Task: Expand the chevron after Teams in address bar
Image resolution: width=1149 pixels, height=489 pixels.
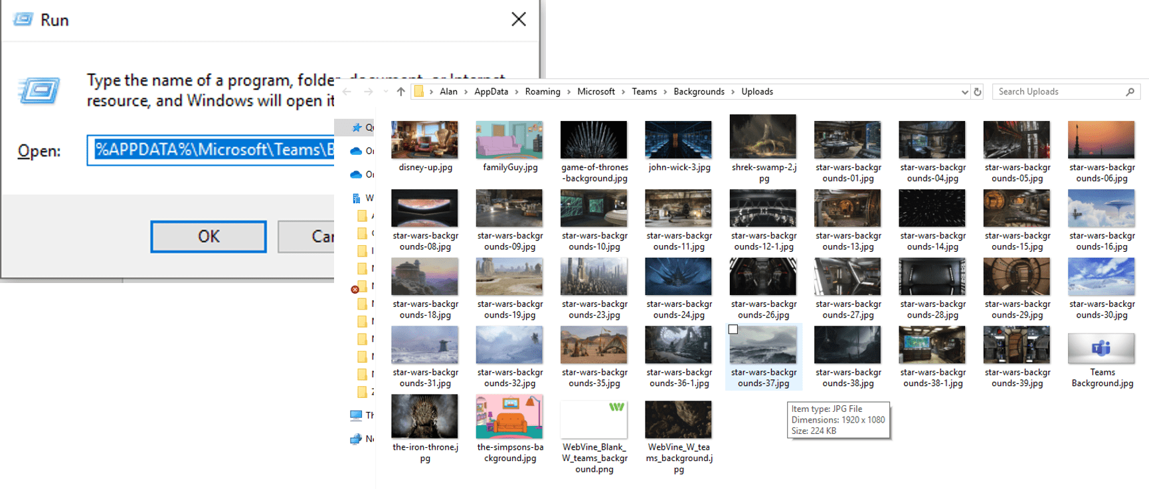Action: [665, 92]
